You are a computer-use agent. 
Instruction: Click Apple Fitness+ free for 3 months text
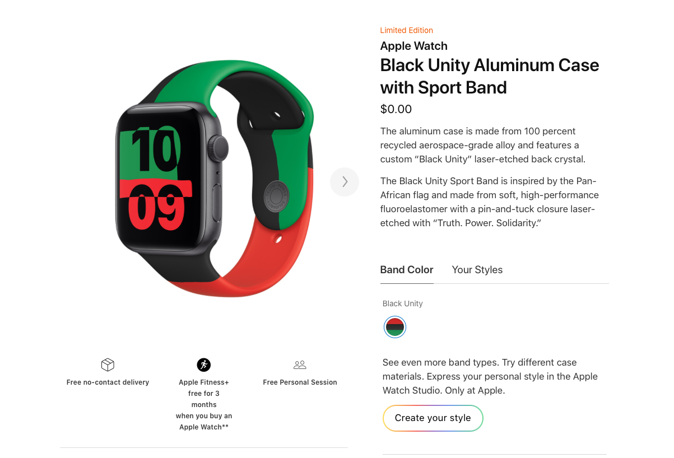[x=204, y=405]
